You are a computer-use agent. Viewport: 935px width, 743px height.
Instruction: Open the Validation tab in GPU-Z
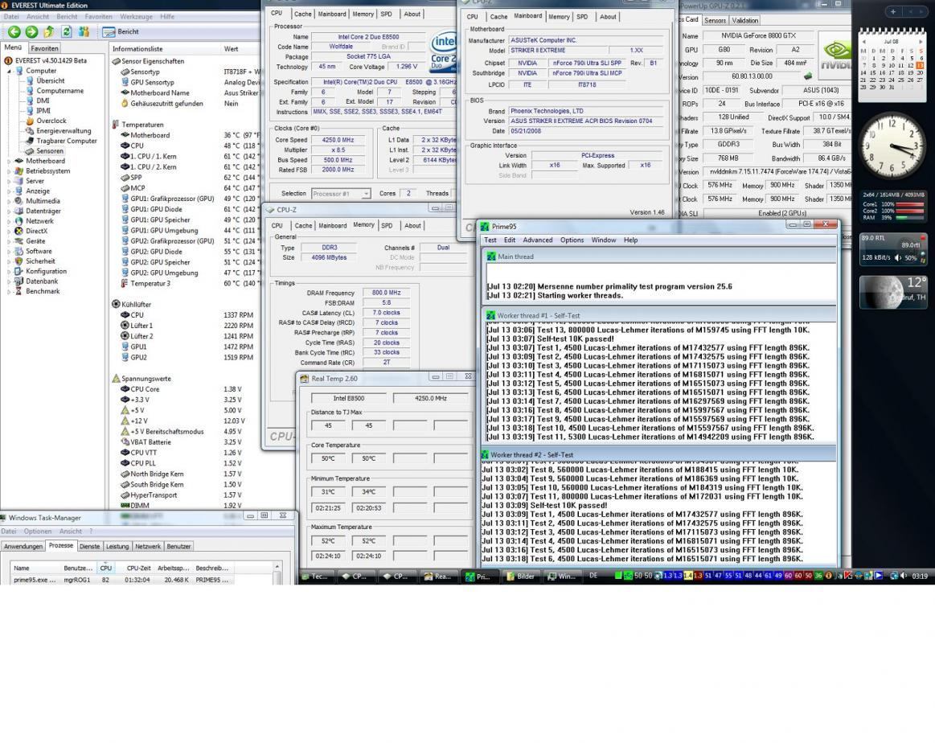click(x=744, y=20)
